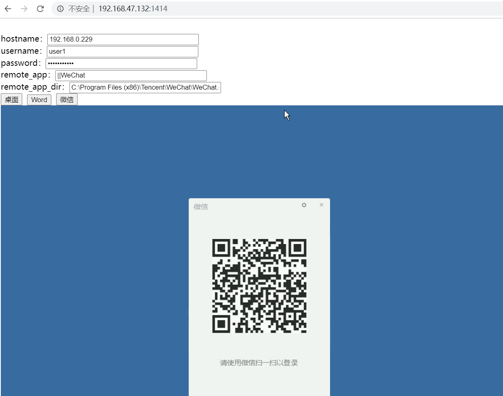Open WeChat login settings gear icon
The image size is (503, 396).
pyautogui.click(x=304, y=205)
